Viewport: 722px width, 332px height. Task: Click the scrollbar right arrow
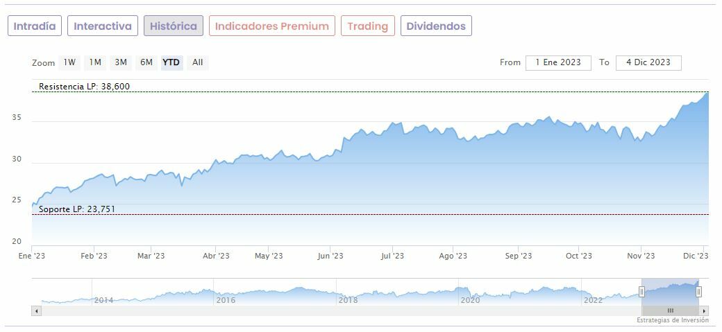(704, 311)
